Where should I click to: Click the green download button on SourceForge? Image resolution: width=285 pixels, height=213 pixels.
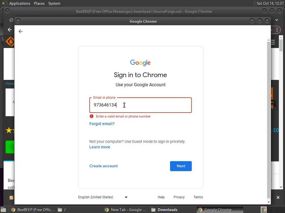[x=10, y=147]
